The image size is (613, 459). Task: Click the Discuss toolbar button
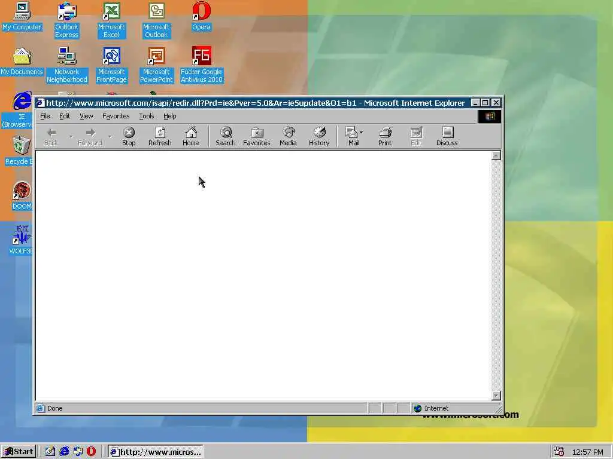[447, 137]
